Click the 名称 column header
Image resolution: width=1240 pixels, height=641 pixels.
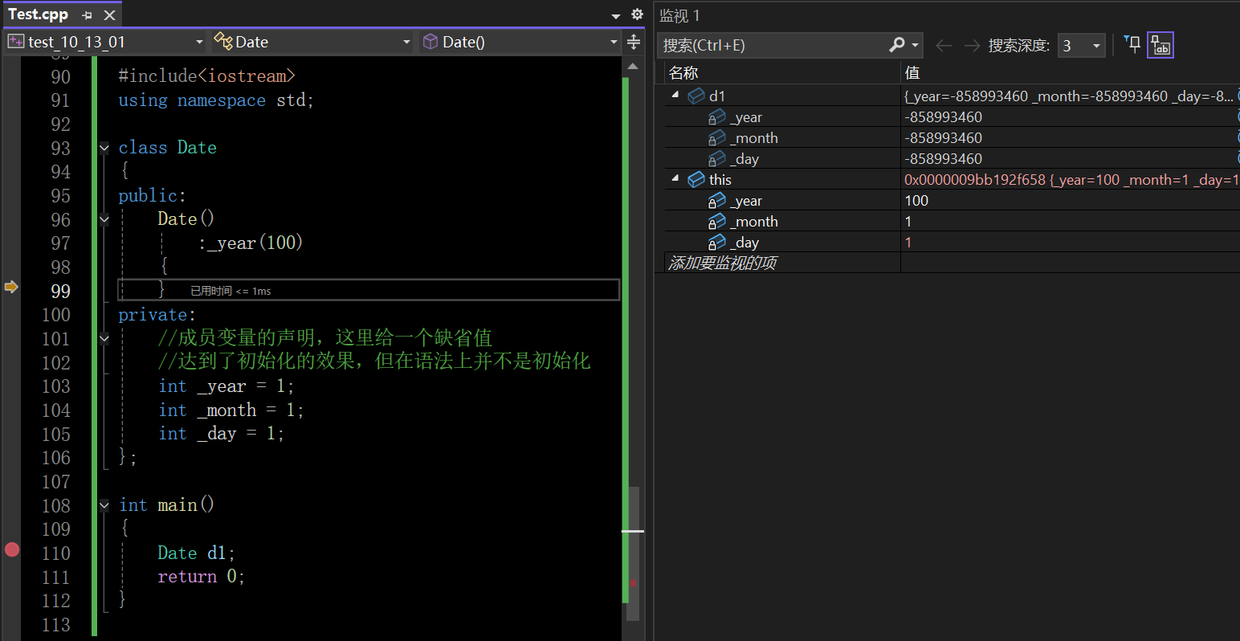coord(683,73)
